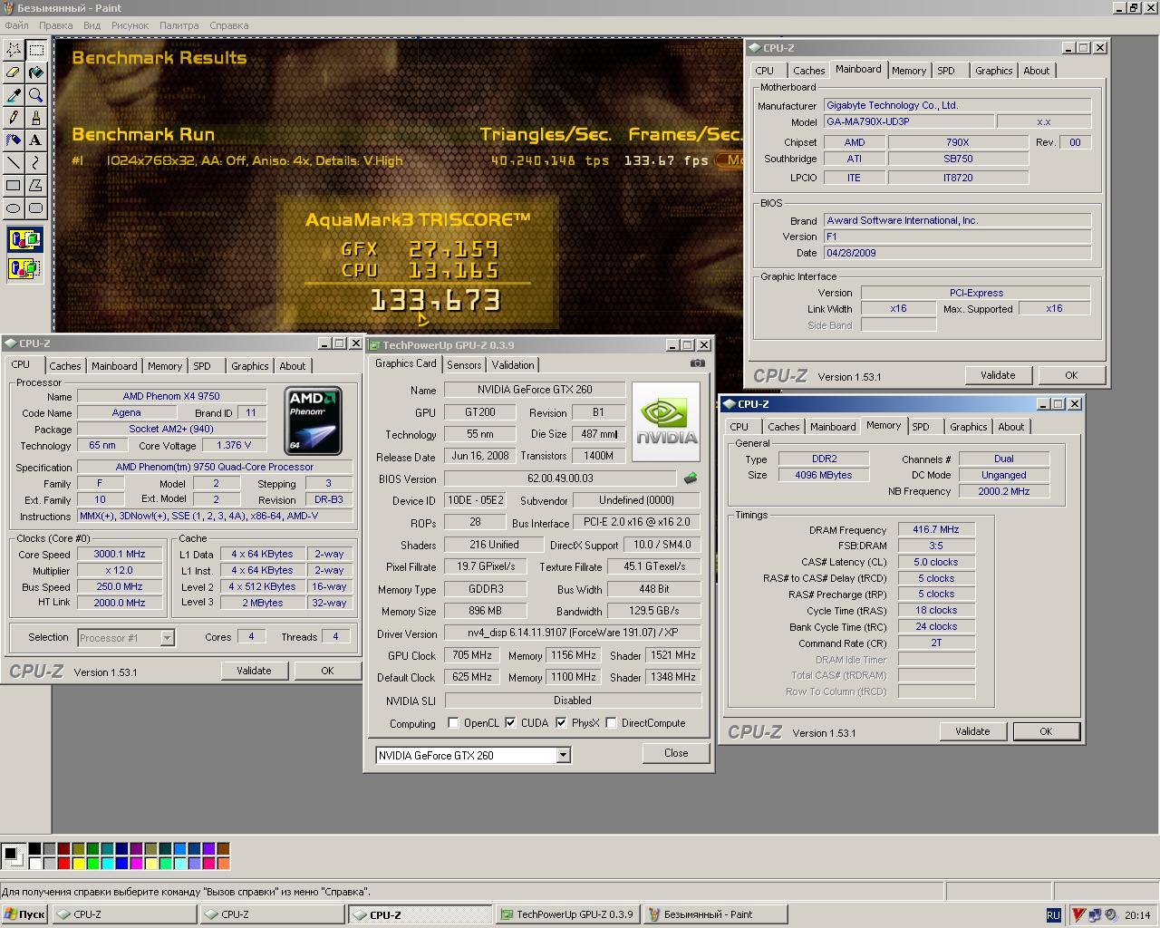Switch to Validation tab in GPU-Z
1160x928 pixels.
(513, 365)
